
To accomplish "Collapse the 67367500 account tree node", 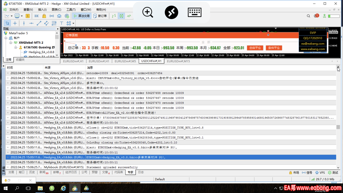I will click(15, 47).
